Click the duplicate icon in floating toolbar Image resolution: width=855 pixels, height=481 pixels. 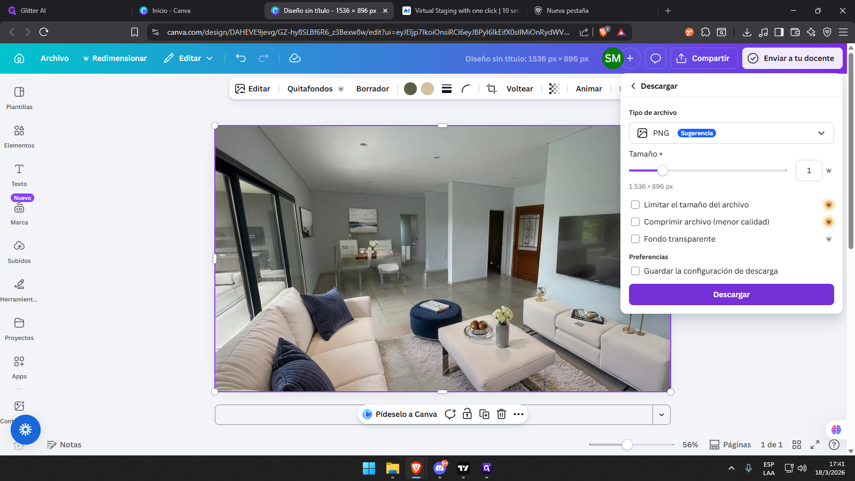(x=484, y=414)
